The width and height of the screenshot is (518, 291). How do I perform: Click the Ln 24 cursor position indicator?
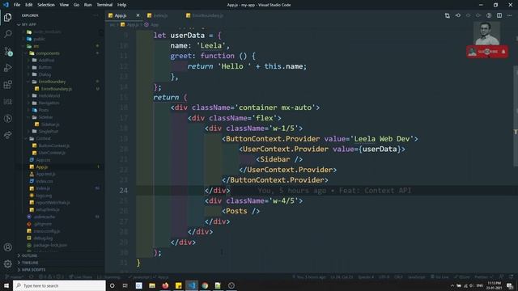coord(342,277)
